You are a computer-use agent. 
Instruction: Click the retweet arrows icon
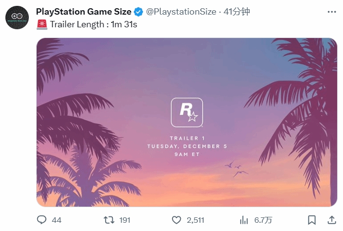(109, 220)
